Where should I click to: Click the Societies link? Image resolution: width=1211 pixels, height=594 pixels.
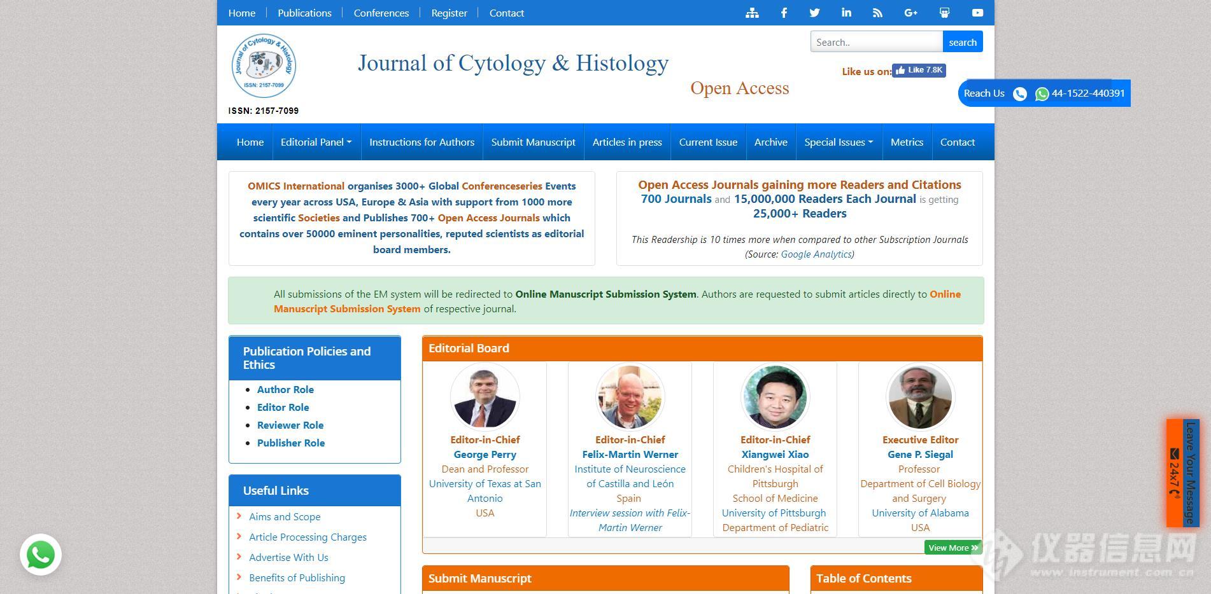(319, 218)
